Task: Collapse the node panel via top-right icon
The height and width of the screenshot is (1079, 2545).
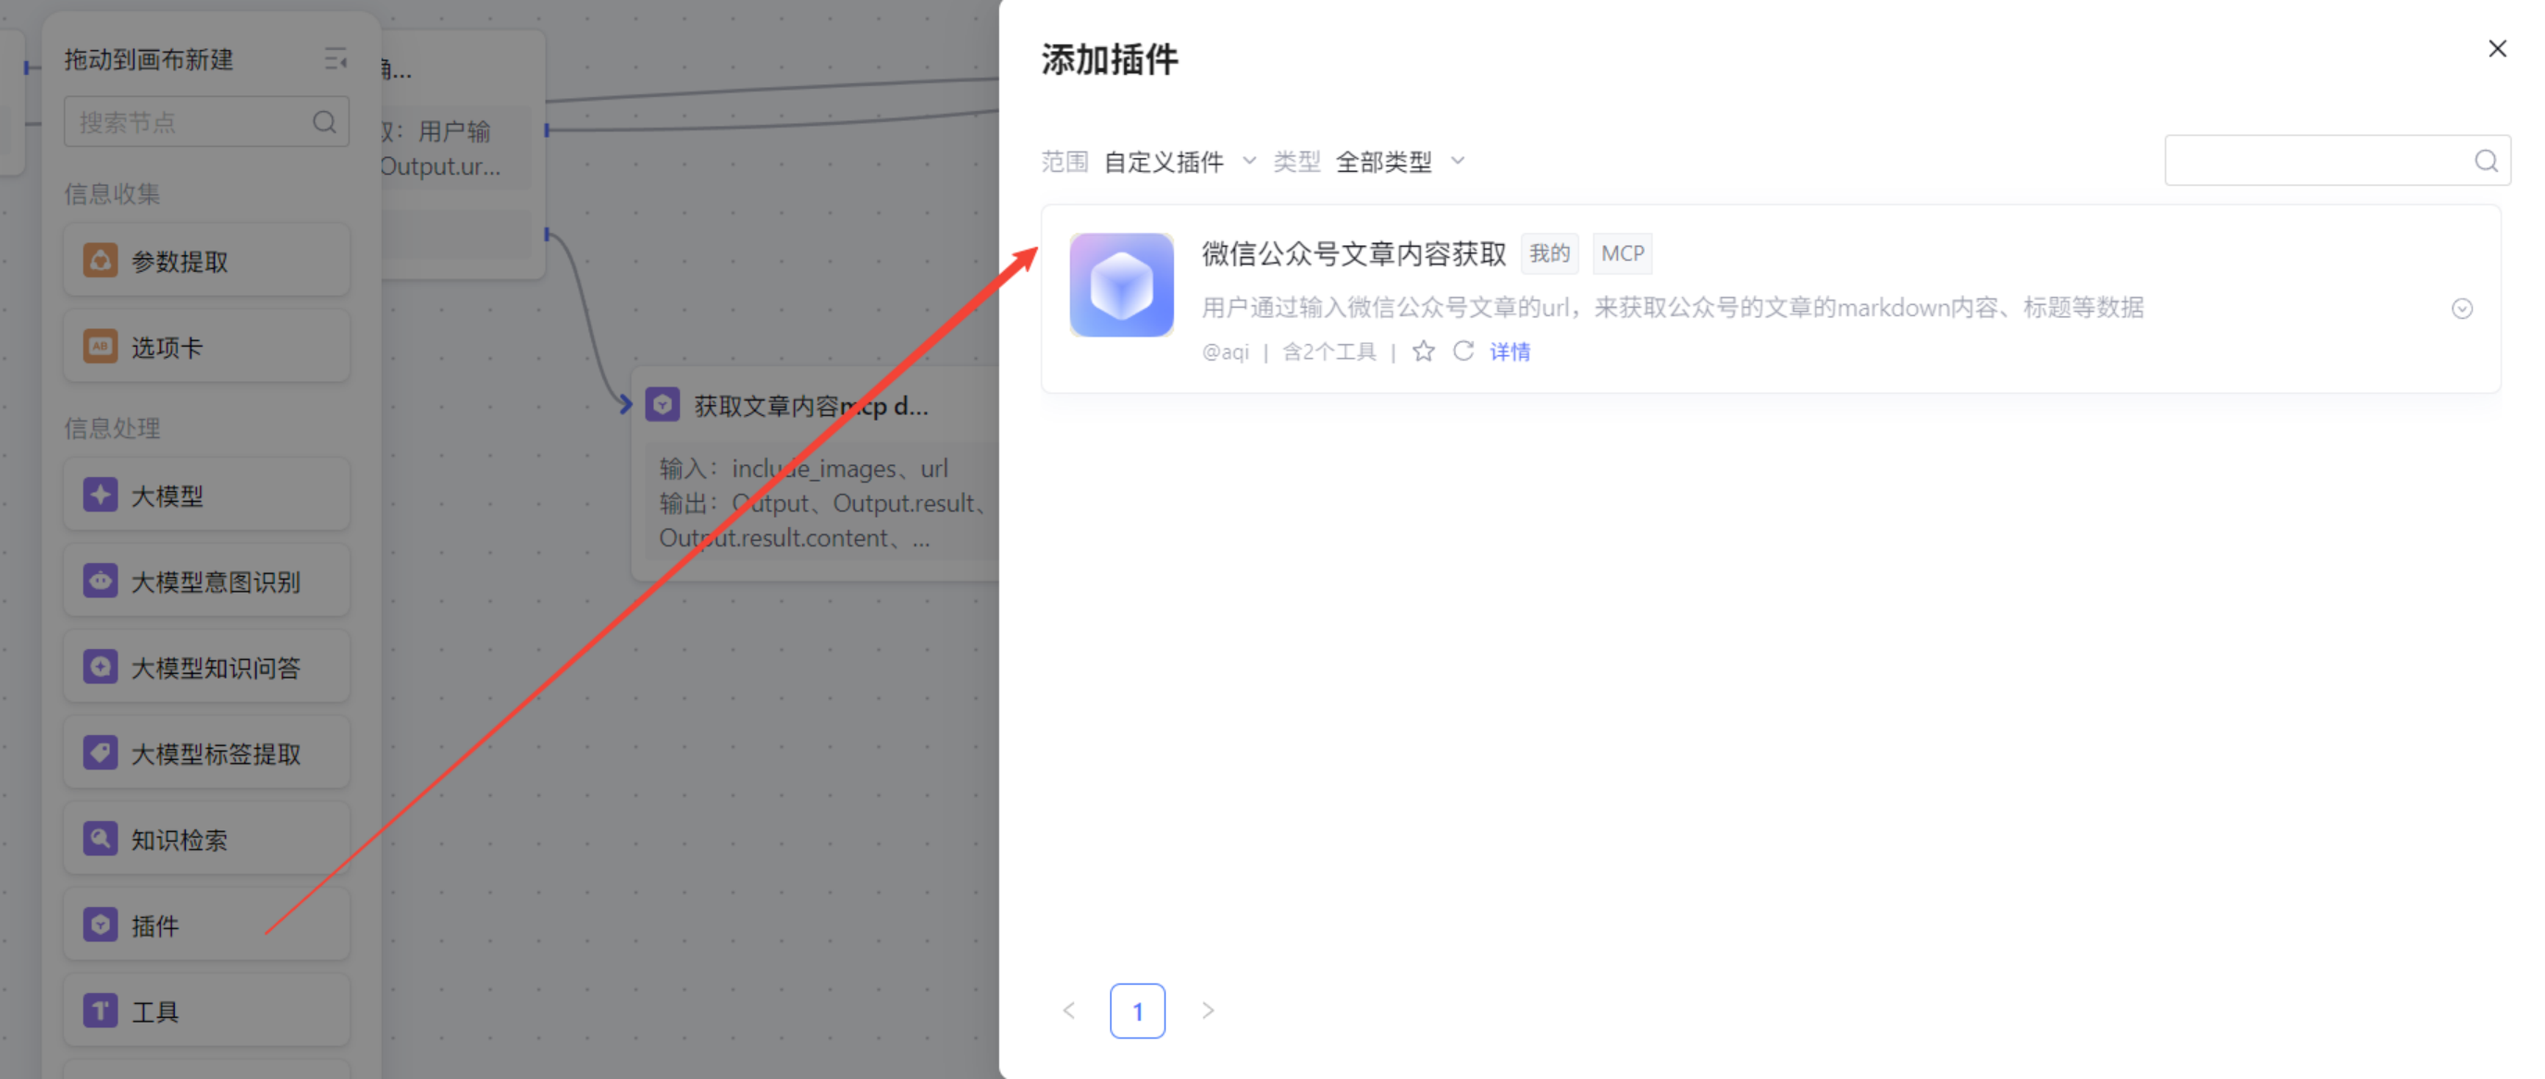Action: pos(335,59)
